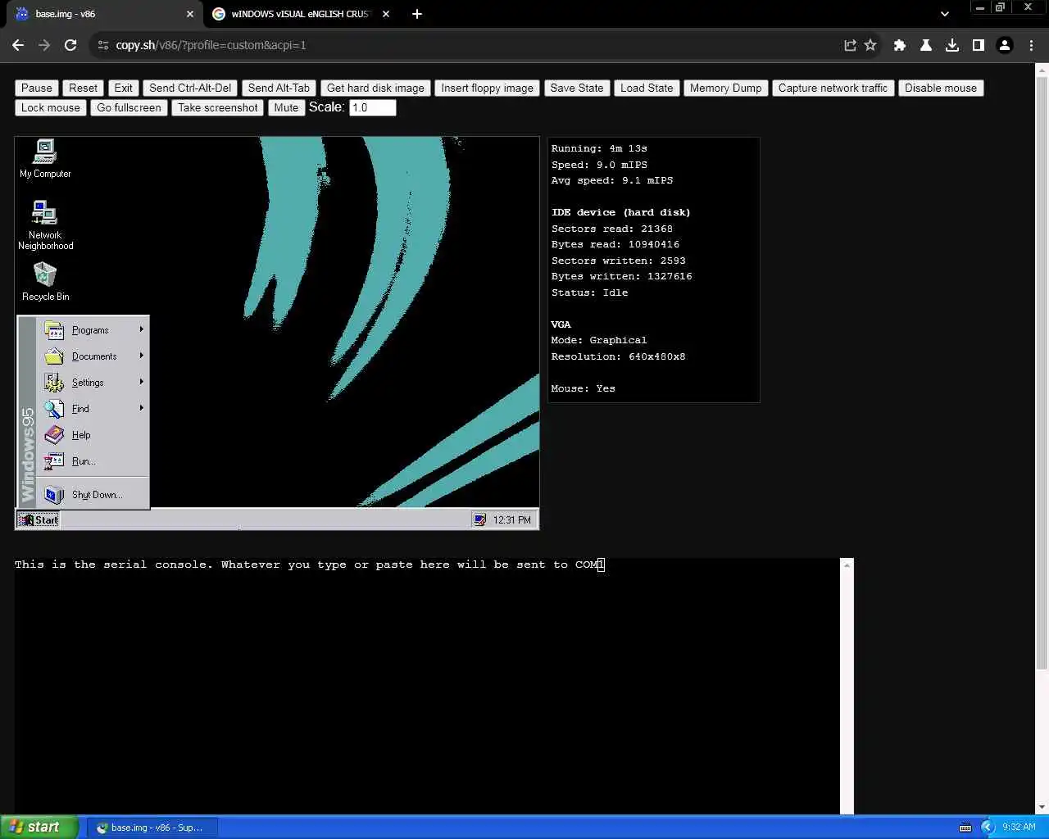This screenshot has height=839, width=1049.
Task: Click Get hard disk image button
Action: coord(375,88)
